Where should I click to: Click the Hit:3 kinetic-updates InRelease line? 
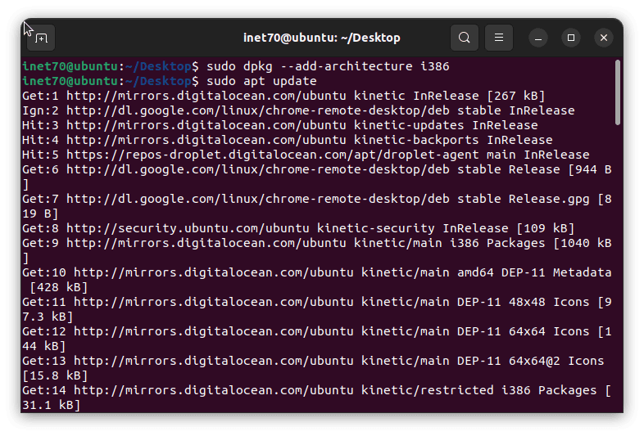(279, 125)
